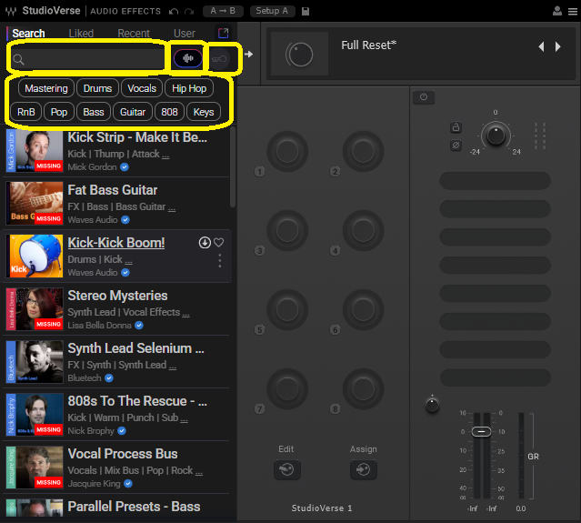The image size is (581, 523).
Task: Open the macro Edit button
Action: [x=286, y=469]
